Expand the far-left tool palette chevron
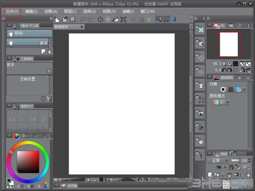 pyautogui.click(x=4, y=18)
